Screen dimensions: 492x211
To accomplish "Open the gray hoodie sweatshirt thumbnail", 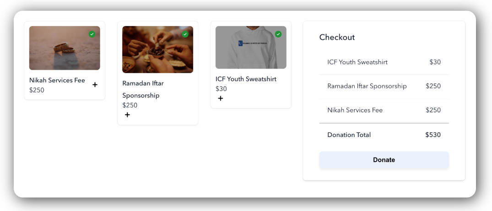I will (251, 47).
